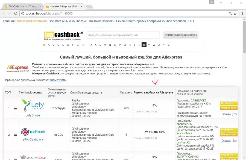Click Подробнее button in Smarty.Sale row
Screen dimensions: 246x160
pyautogui.click(x=229, y=155)
